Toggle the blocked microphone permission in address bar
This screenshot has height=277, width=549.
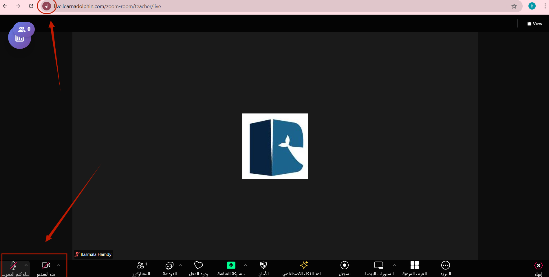point(46,6)
